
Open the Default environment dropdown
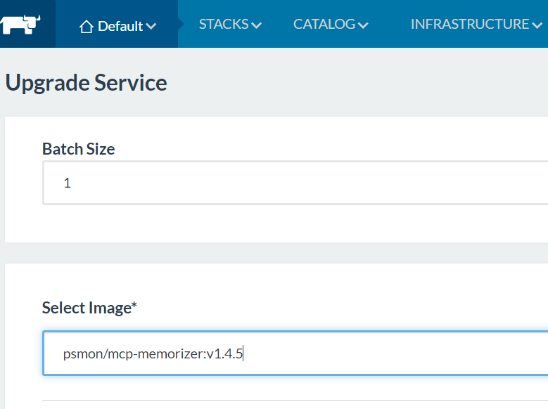click(x=118, y=26)
